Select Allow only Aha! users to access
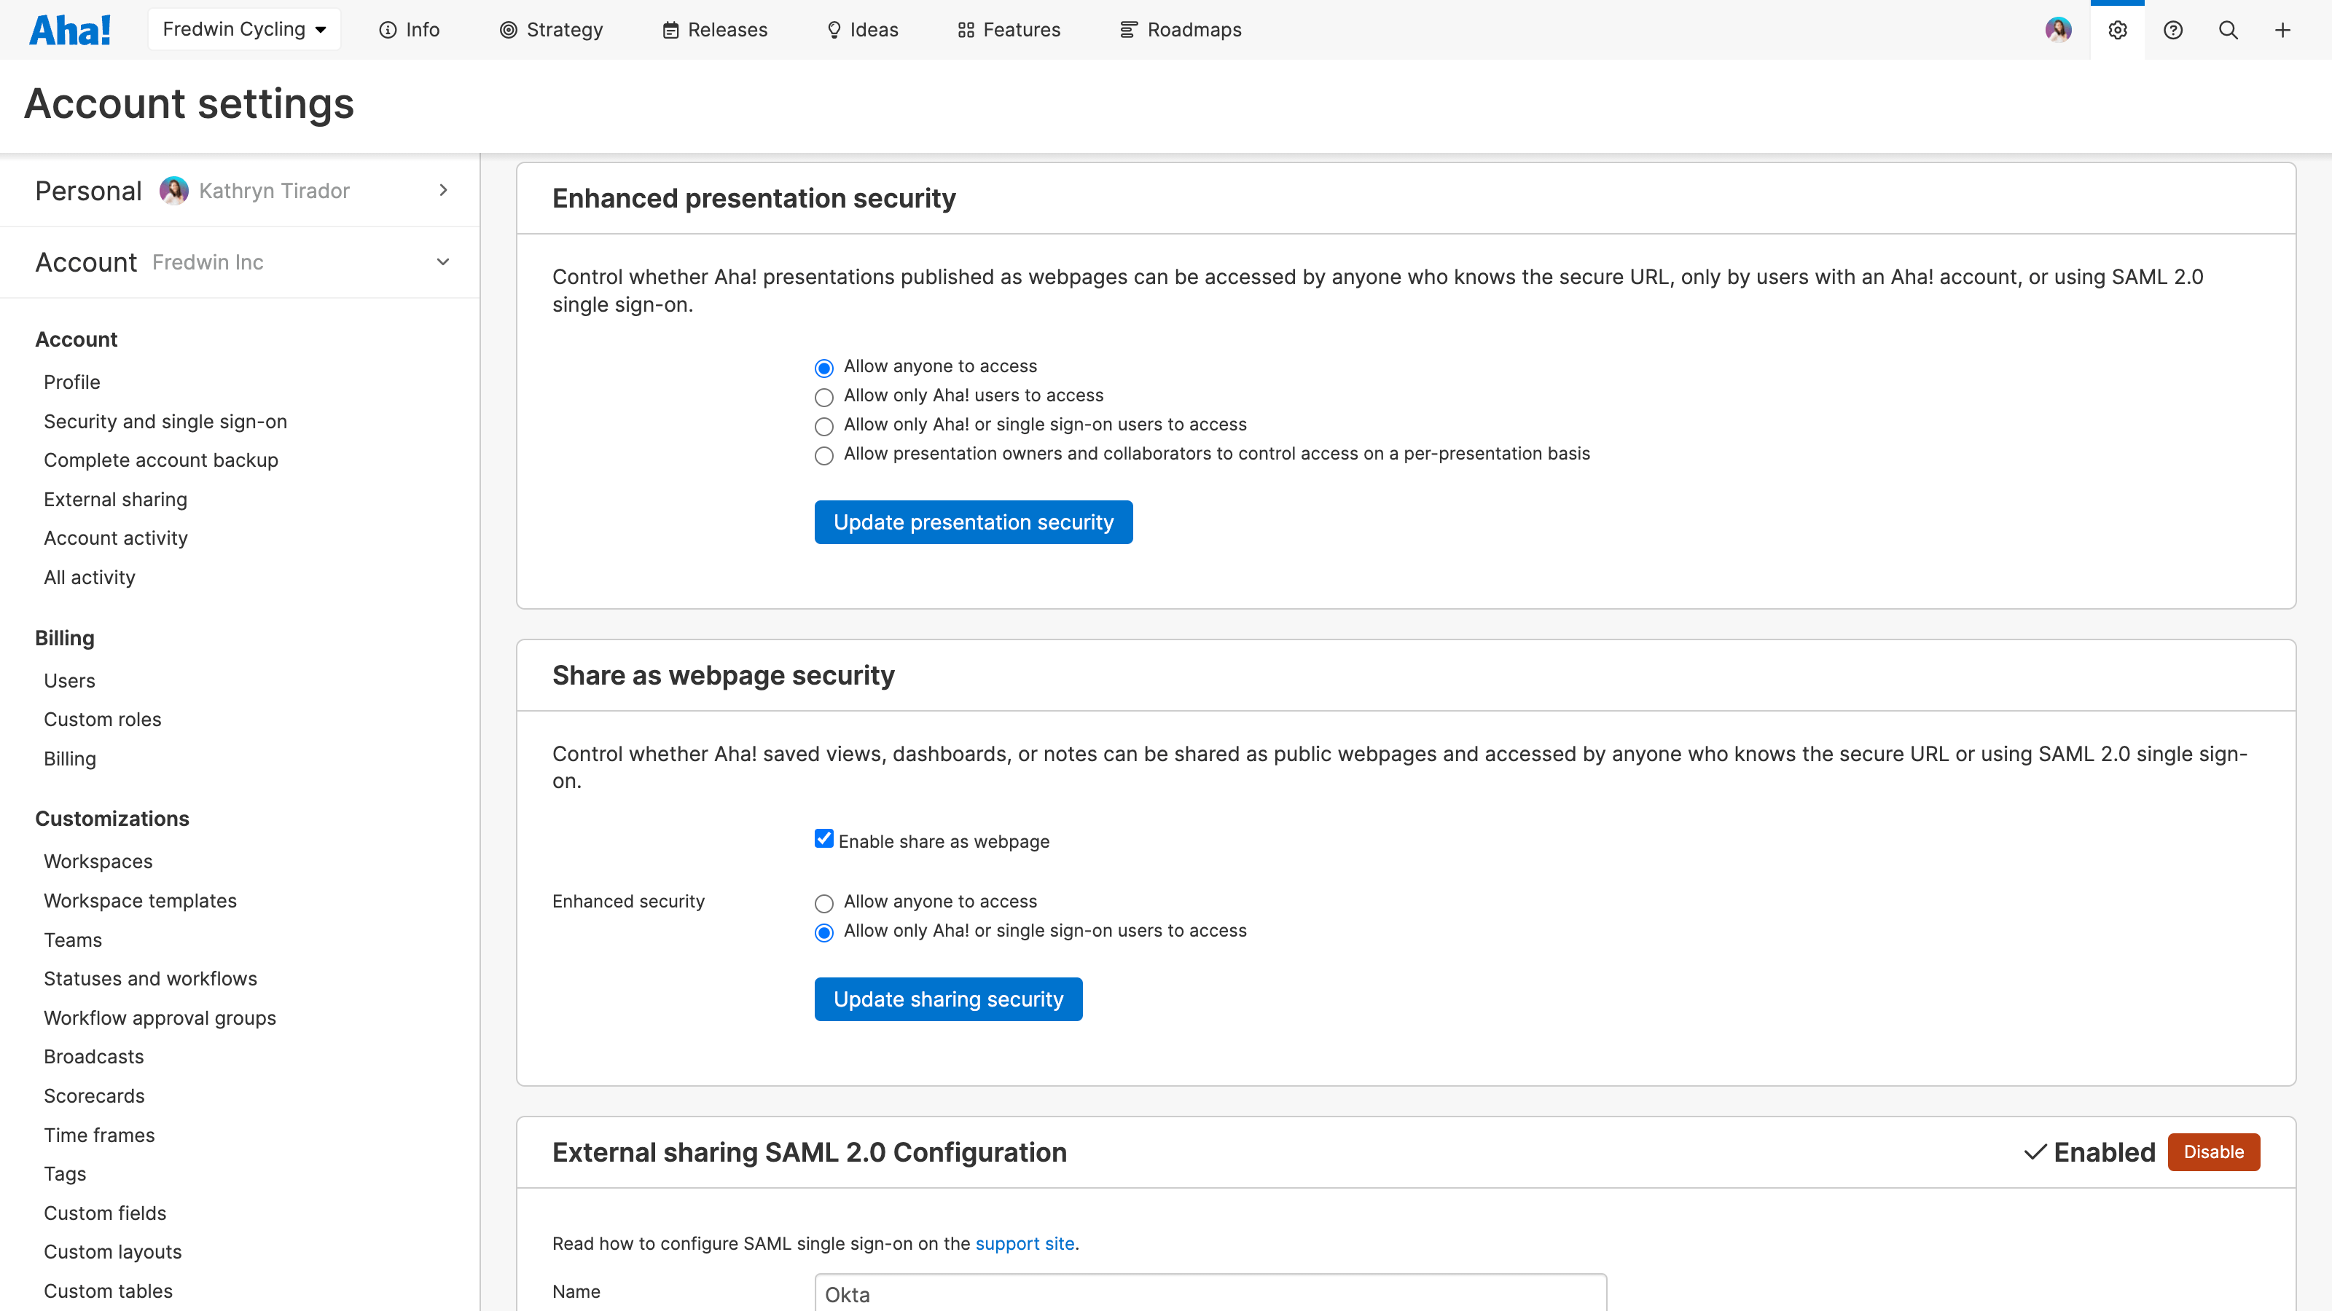 823,397
